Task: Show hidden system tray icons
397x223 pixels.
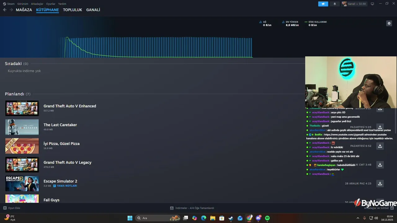Action: coord(358,218)
